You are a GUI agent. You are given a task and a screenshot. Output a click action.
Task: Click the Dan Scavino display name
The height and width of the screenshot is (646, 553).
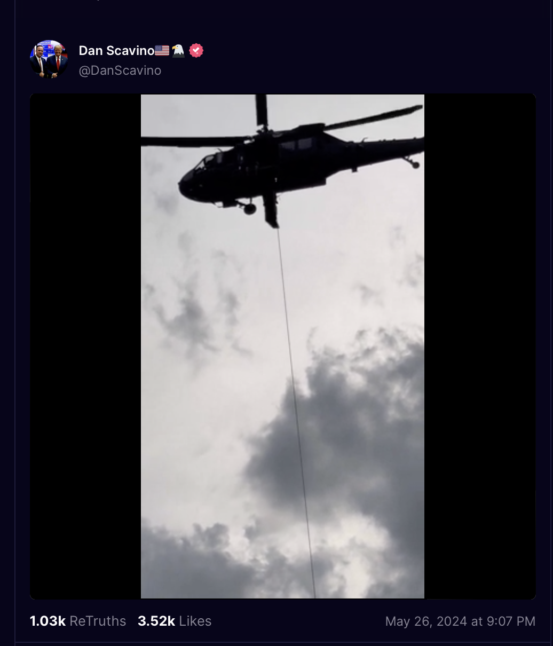click(x=116, y=51)
